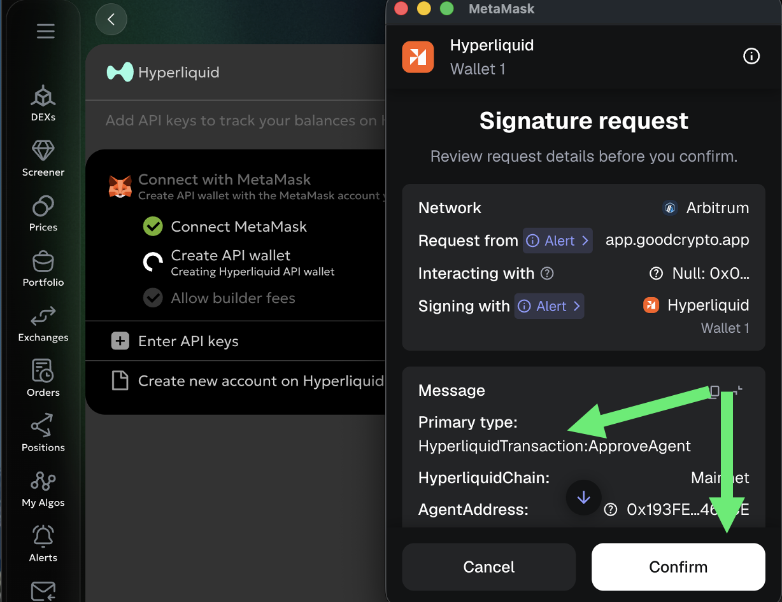The image size is (782, 602).
Task: Click the scroll-down arrow in message
Action: click(x=583, y=498)
